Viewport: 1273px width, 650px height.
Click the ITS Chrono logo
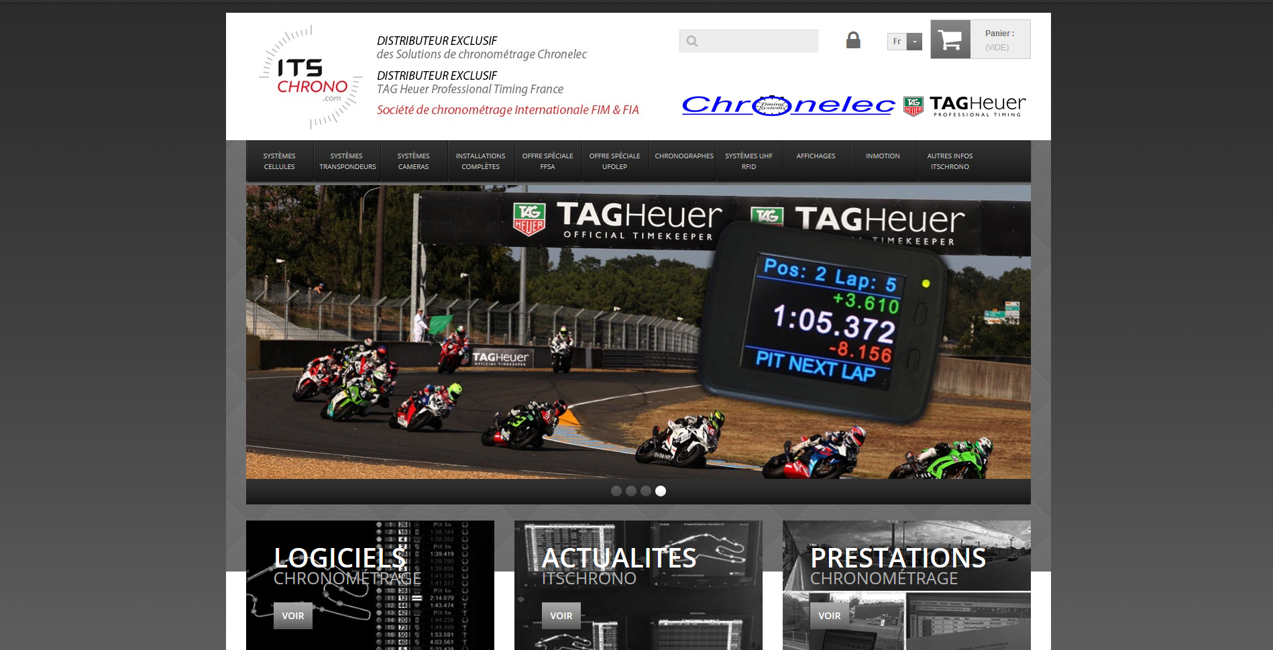coord(311,77)
